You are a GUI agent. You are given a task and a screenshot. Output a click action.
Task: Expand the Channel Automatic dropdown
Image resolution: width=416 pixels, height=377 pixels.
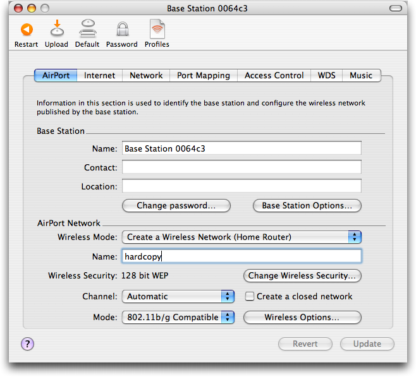178,296
